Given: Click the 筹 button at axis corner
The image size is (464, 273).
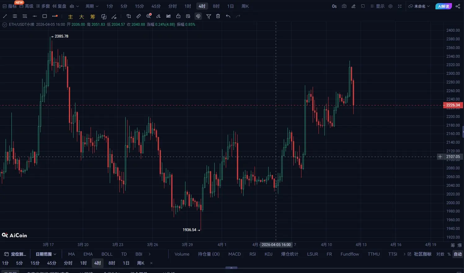Looking at the screenshot, I should (x=453, y=245).
